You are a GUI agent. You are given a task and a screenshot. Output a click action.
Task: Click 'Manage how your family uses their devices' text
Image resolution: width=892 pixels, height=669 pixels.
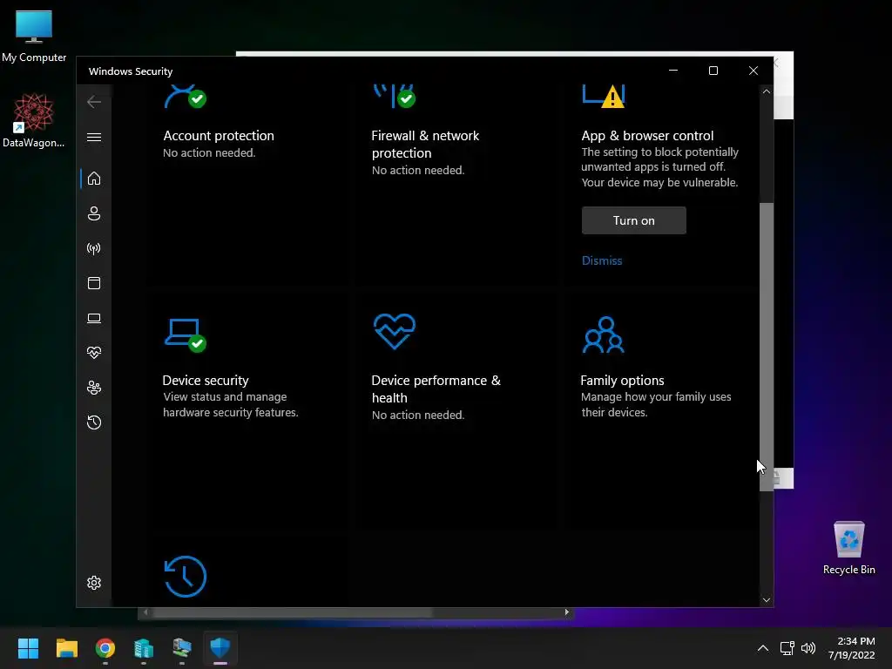tap(656, 404)
